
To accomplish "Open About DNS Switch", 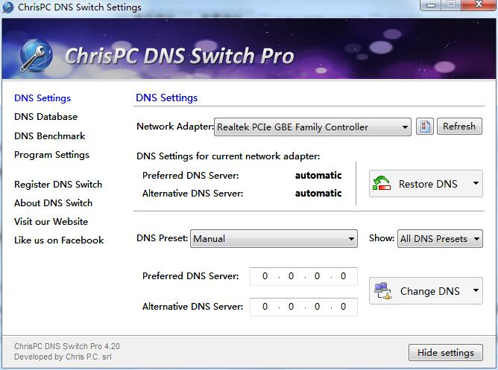I will pyautogui.click(x=54, y=203).
